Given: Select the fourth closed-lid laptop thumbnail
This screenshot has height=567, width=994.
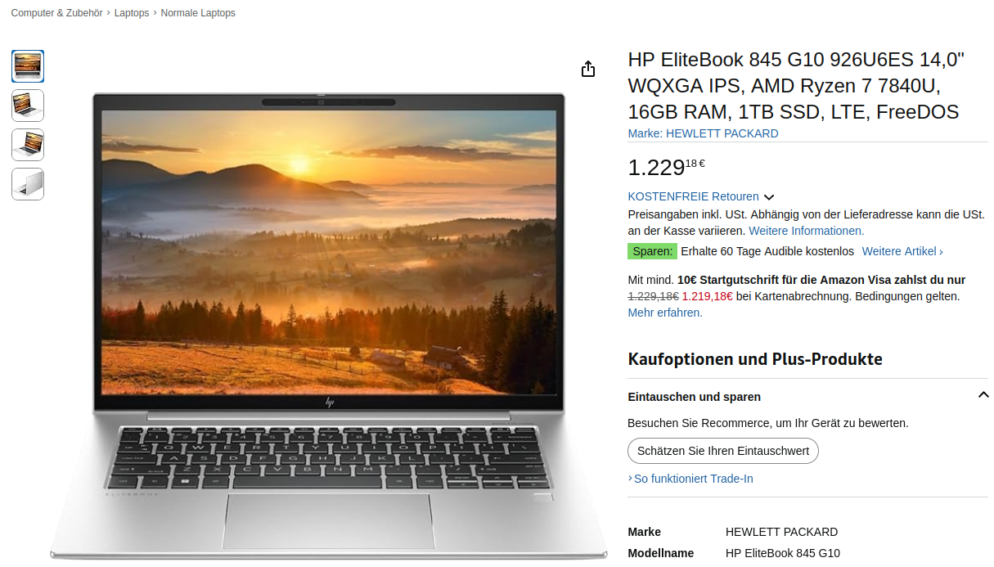Looking at the screenshot, I should (x=28, y=184).
